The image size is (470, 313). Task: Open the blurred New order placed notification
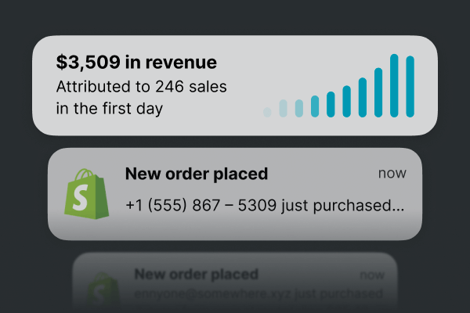point(235,282)
